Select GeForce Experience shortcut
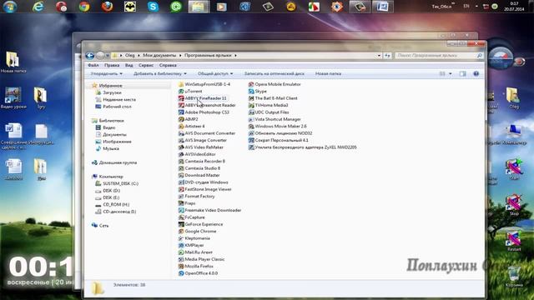The width and height of the screenshot is (534, 300). (x=200, y=224)
